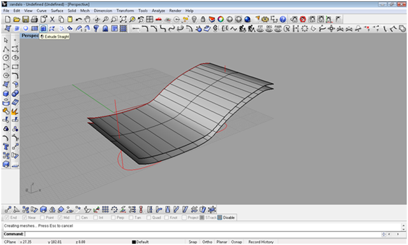Select the Pan hand tool
The height and width of the screenshot is (245, 408).
[x=87, y=20]
